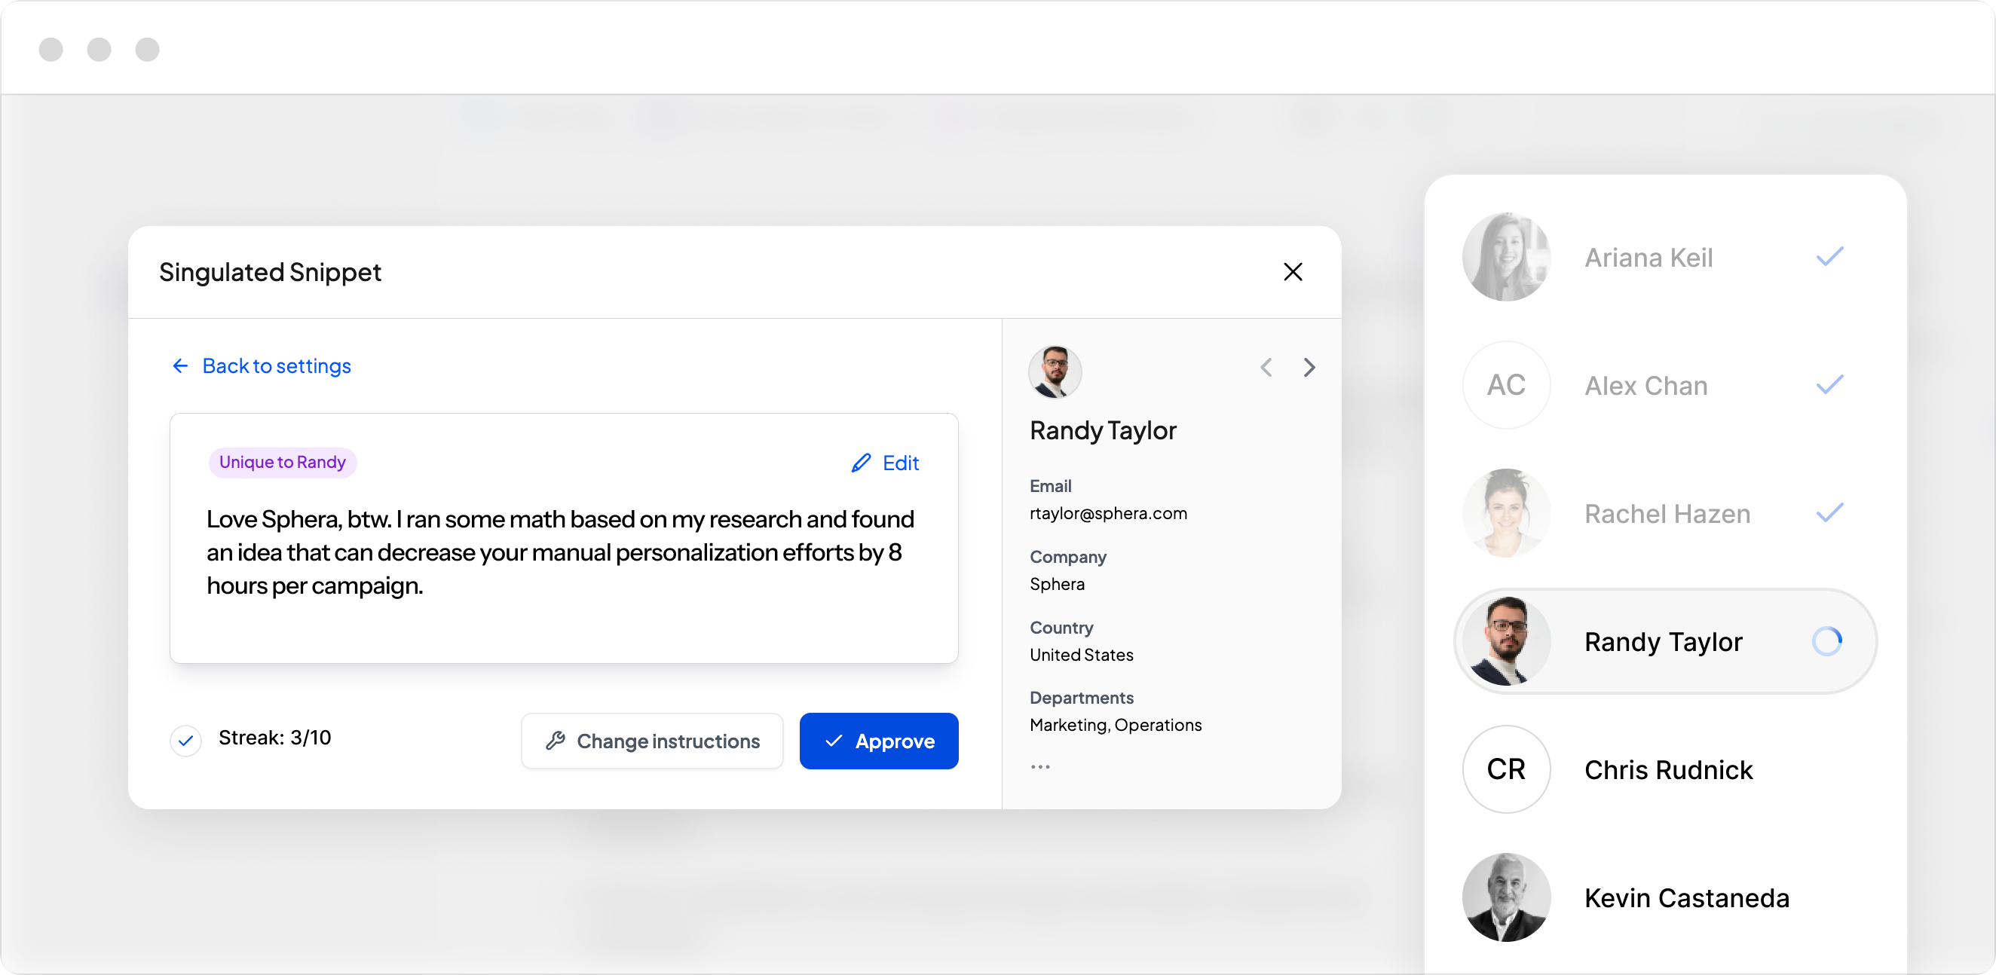The width and height of the screenshot is (1996, 975).
Task: Open Change instructions
Action: click(x=652, y=741)
